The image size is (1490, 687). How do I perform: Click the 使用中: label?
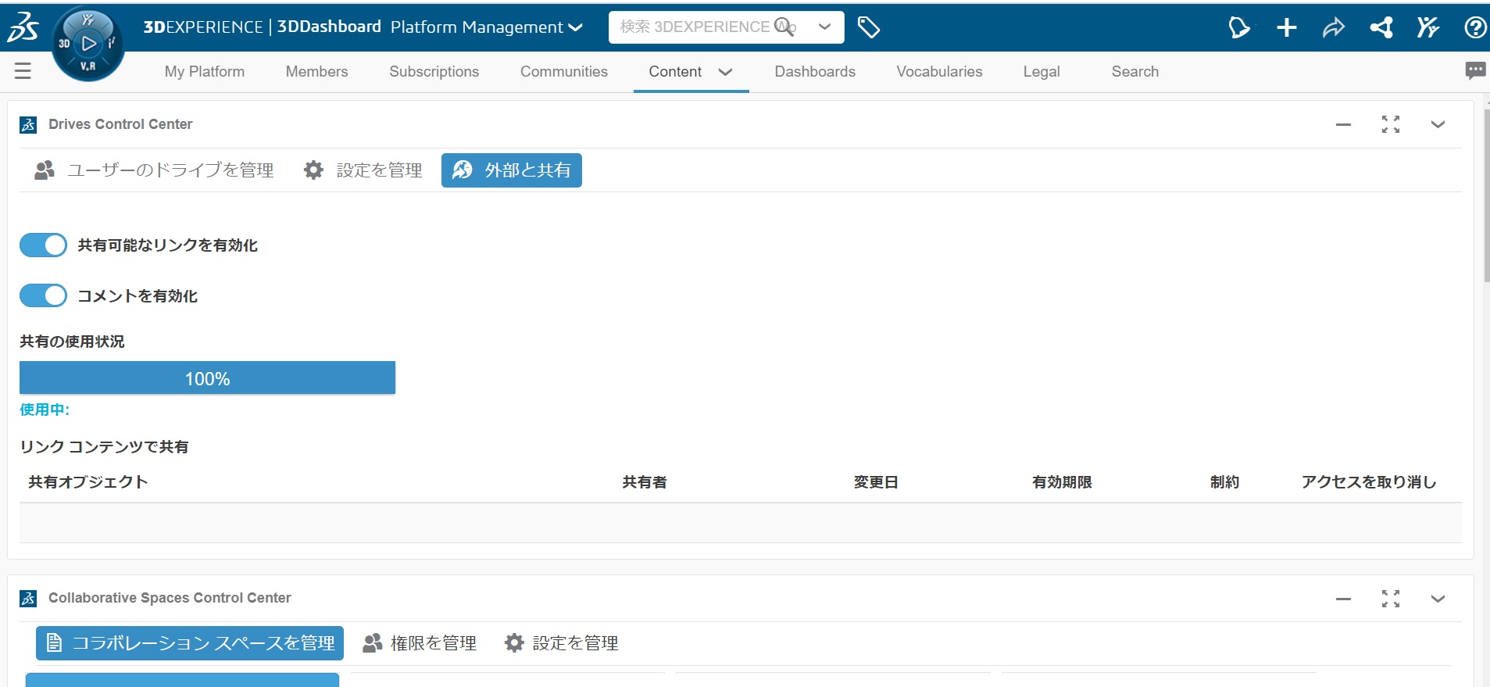[x=45, y=410]
